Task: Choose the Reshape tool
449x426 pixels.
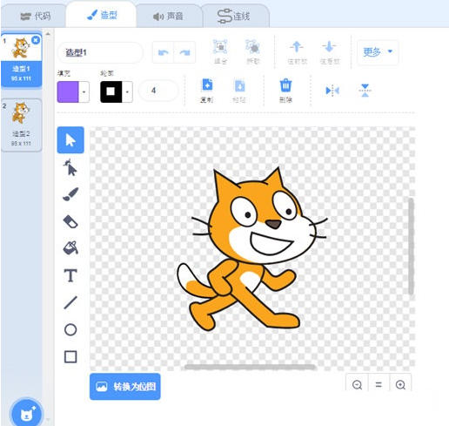Action: click(70, 167)
